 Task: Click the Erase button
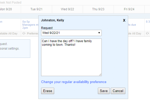(48, 91)
